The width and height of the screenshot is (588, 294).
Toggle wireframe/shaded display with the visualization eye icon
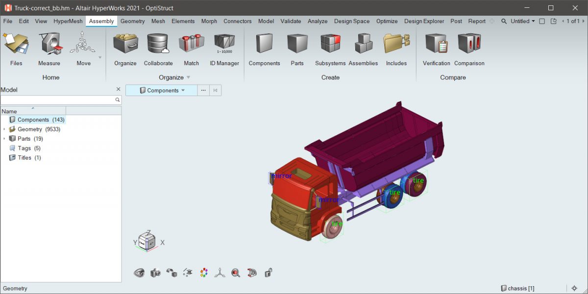click(x=139, y=272)
